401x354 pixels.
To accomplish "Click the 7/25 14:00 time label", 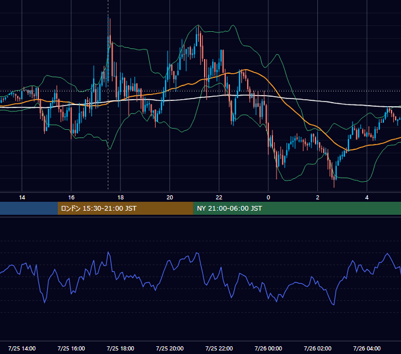I will click(22, 348).
